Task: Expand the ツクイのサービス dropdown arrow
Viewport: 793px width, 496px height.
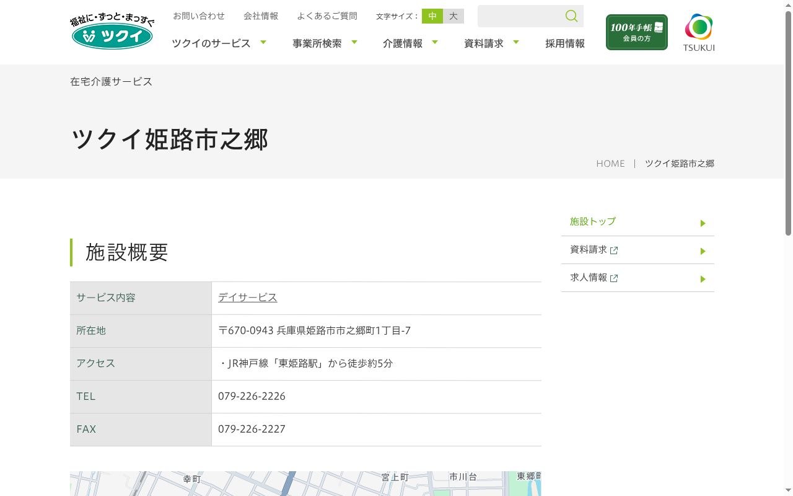Action: pos(263,42)
